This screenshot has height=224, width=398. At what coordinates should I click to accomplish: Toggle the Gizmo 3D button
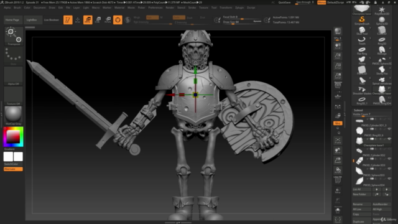coord(118,20)
